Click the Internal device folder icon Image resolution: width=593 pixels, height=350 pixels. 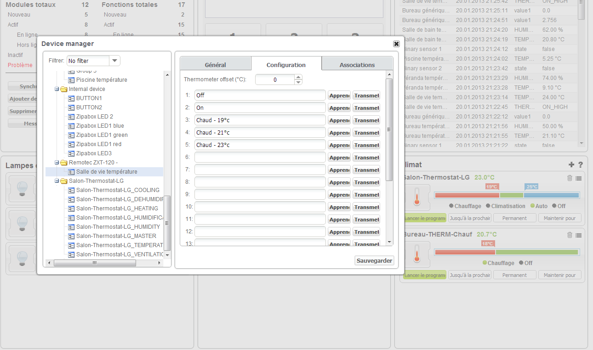click(63, 89)
